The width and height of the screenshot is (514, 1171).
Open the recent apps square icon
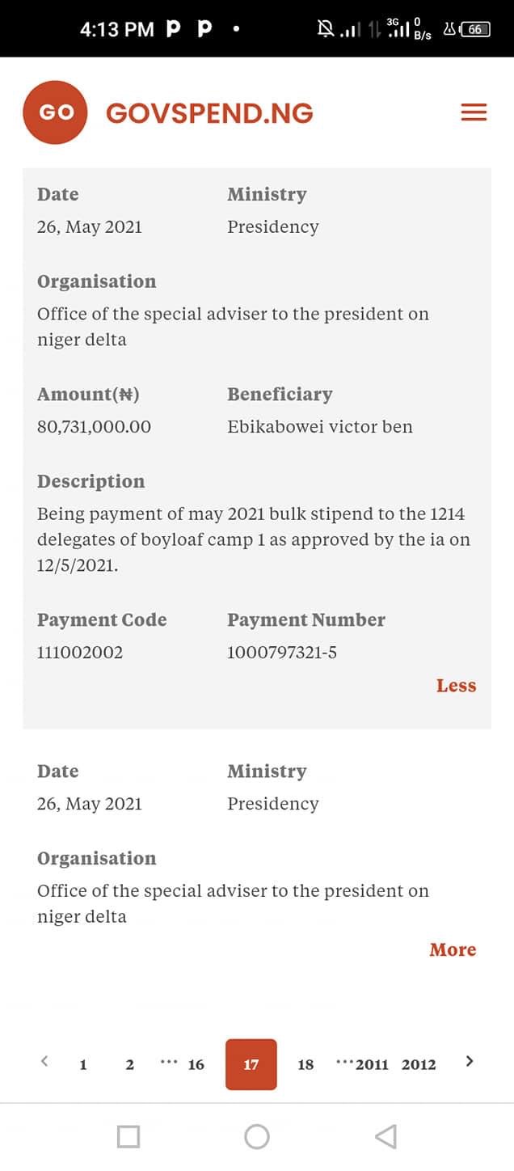(x=128, y=1136)
